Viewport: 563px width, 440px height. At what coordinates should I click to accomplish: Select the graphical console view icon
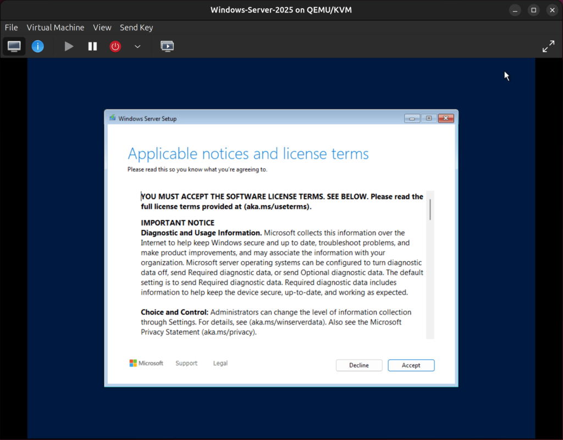tap(14, 46)
